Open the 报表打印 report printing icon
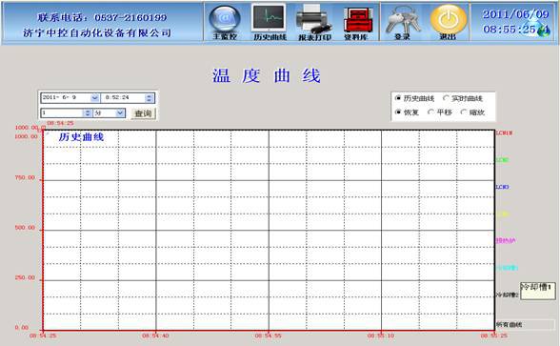The width and height of the screenshot is (560, 346). coord(314,22)
